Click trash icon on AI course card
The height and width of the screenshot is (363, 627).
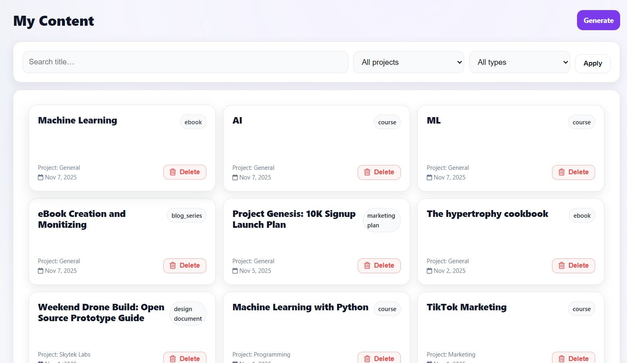click(367, 172)
